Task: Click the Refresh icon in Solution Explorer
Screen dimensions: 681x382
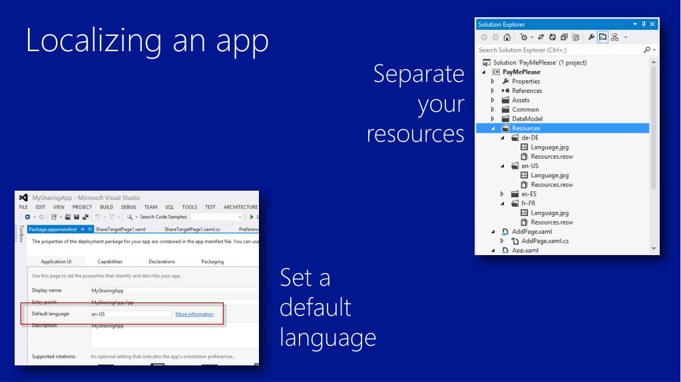Action: coord(553,37)
